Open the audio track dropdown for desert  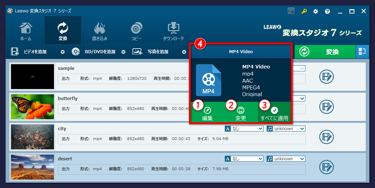point(286,159)
